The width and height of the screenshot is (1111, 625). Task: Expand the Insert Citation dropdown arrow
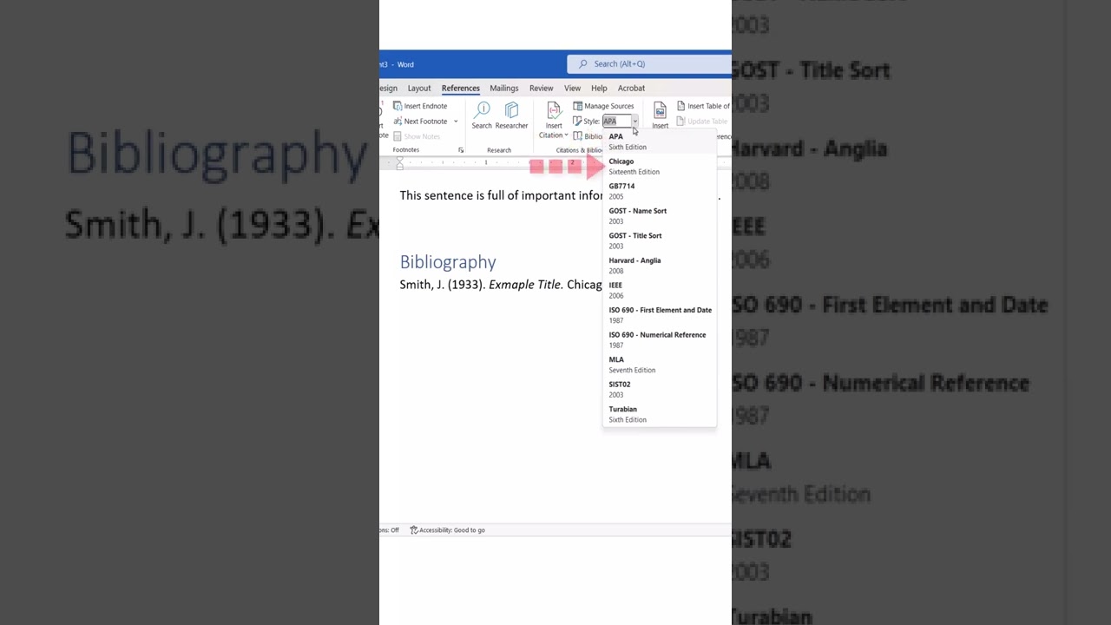(x=566, y=135)
